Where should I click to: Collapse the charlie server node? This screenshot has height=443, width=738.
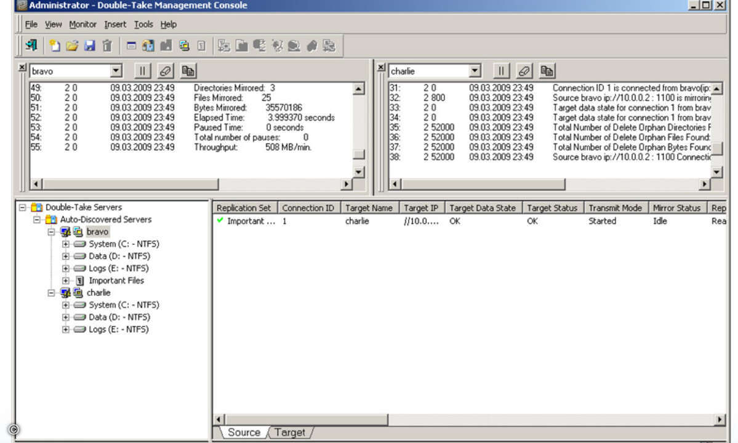coord(51,292)
